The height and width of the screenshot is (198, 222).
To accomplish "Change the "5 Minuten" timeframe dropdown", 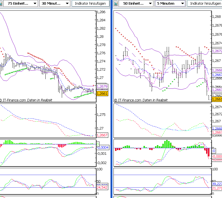I will point(170,4).
